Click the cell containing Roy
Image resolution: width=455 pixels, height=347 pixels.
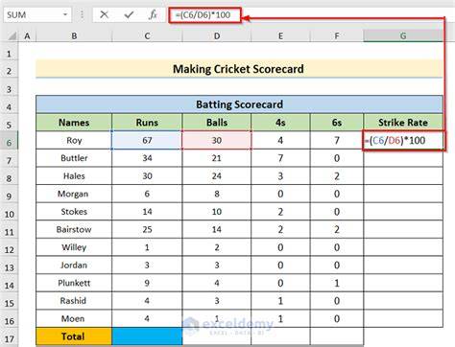pos(74,140)
